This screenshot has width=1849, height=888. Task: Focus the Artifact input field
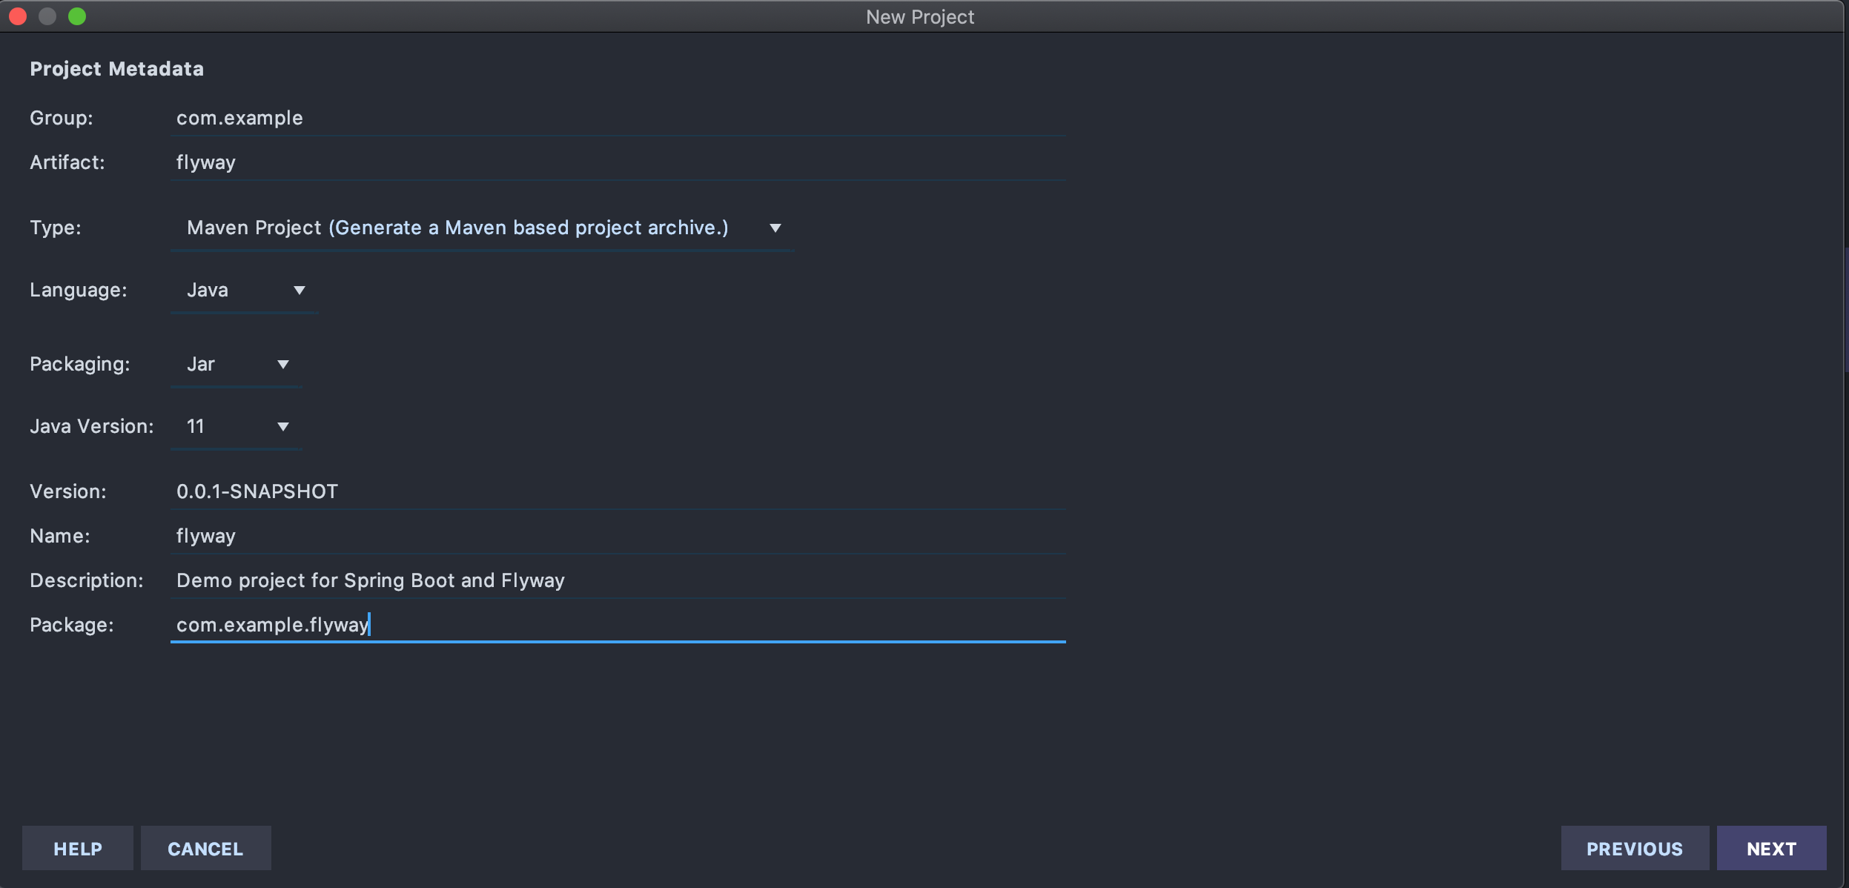[x=617, y=162]
